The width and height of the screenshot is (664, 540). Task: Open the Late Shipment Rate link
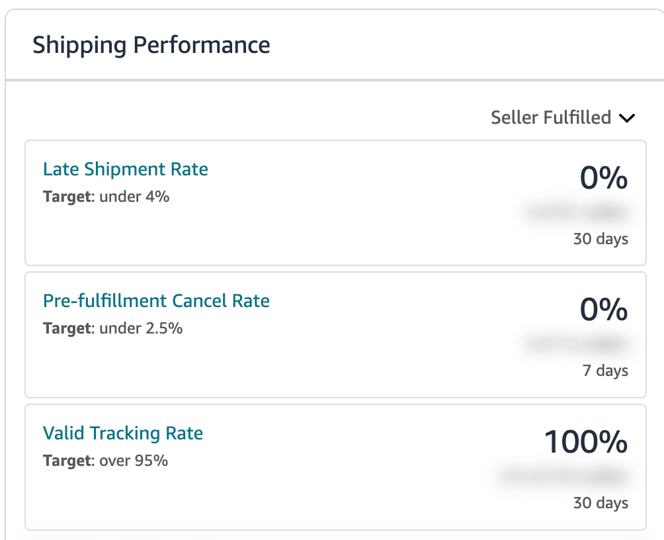pos(126,169)
